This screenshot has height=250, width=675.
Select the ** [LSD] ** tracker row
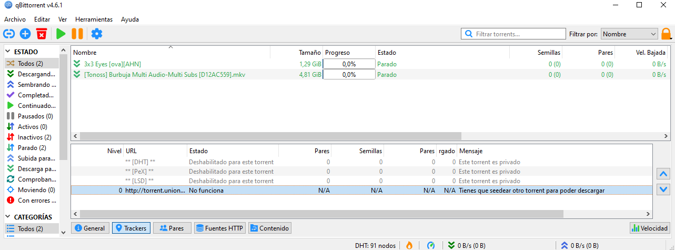(361, 181)
